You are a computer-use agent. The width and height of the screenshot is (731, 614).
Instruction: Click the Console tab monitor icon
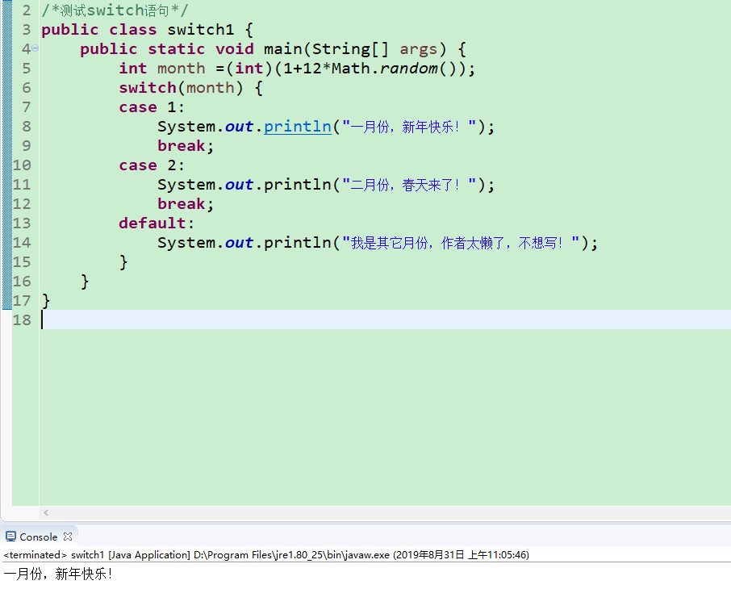coord(10,537)
